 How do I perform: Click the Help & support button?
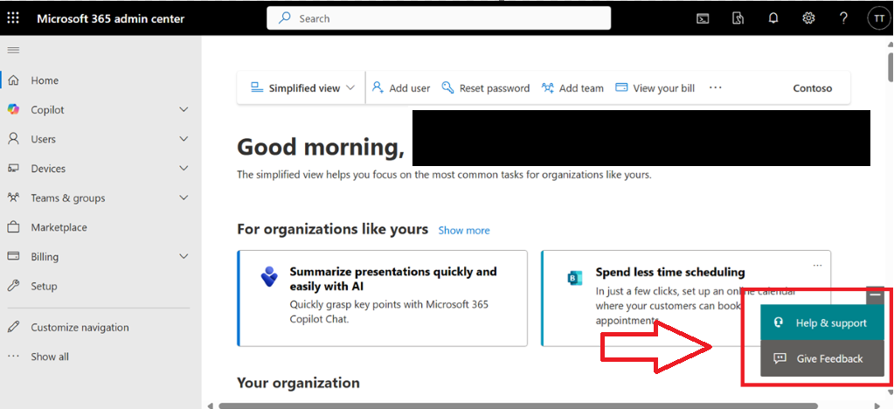point(822,322)
